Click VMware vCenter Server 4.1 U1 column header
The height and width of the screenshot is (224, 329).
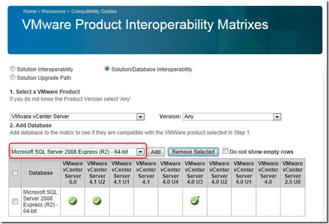pos(121,173)
